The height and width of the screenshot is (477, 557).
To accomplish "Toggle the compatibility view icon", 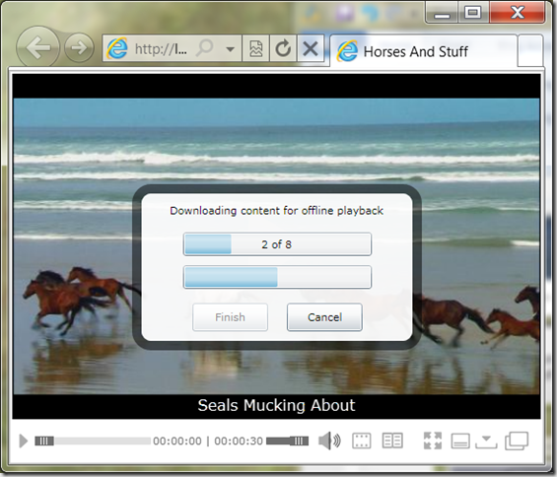I will (x=255, y=48).
